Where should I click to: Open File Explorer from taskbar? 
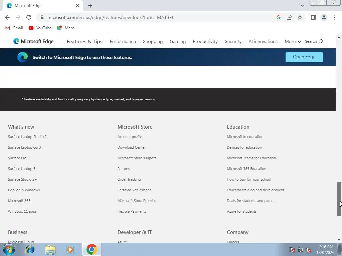click(50, 250)
